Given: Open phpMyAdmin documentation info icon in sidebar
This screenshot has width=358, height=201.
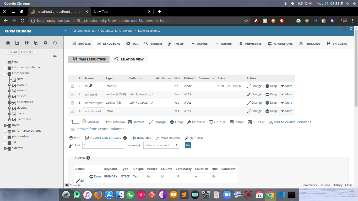Looking at the screenshot, I should tap(27, 43).
